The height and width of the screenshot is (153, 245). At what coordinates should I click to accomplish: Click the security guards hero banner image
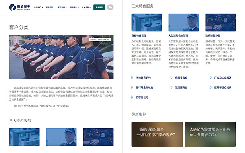point(61,57)
